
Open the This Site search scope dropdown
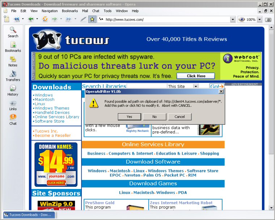click(x=196, y=86)
